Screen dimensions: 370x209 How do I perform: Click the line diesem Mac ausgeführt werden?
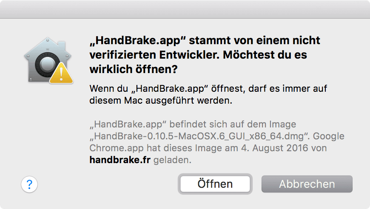[x=161, y=101]
